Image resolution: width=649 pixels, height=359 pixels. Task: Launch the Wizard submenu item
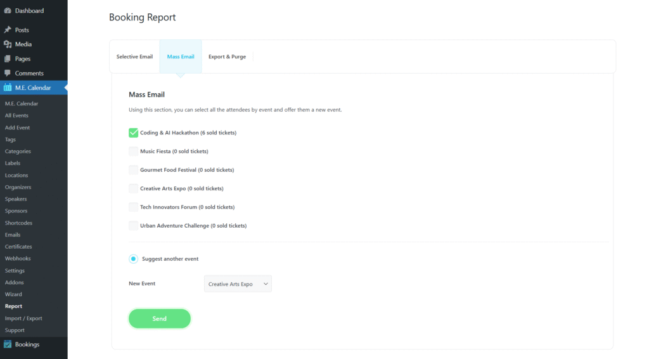(x=13, y=294)
